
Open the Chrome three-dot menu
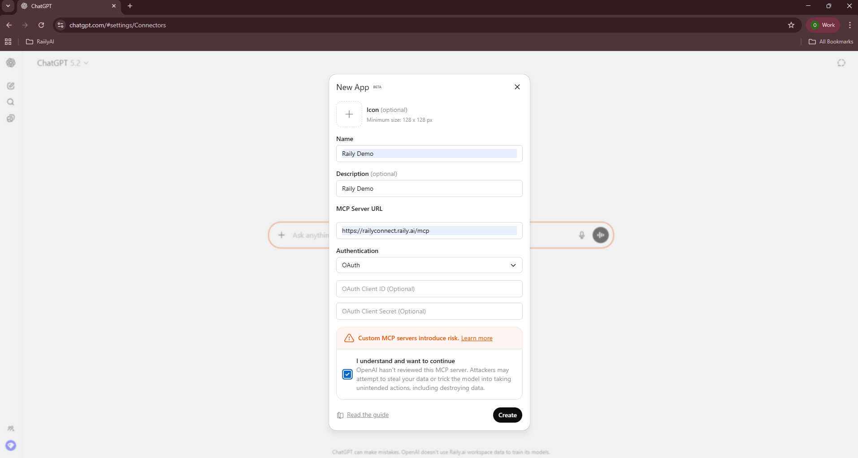(850, 25)
